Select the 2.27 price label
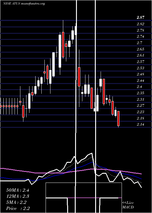 pyautogui.click(x=140, y=106)
